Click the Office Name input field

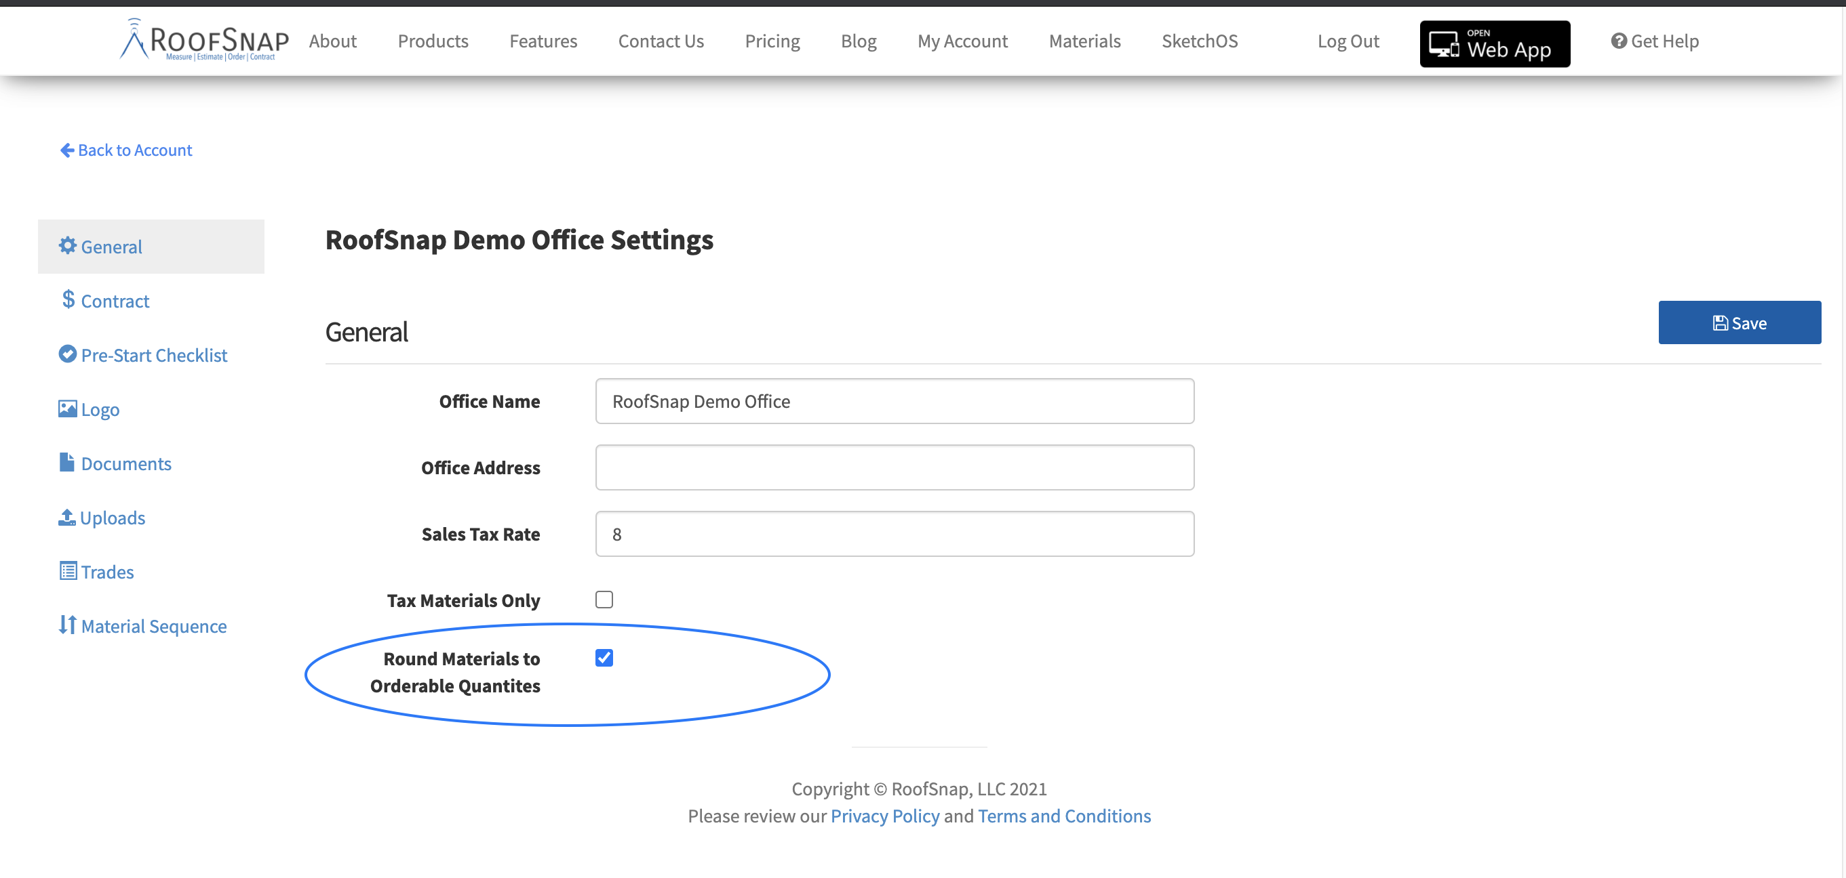coord(895,401)
